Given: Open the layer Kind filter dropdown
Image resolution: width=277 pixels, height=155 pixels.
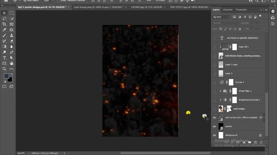Looking at the screenshot, I should (222, 17).
